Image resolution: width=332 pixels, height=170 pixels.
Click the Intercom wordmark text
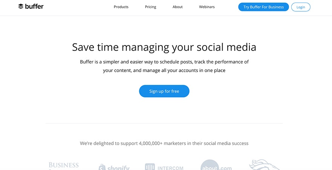pos(171,168)
